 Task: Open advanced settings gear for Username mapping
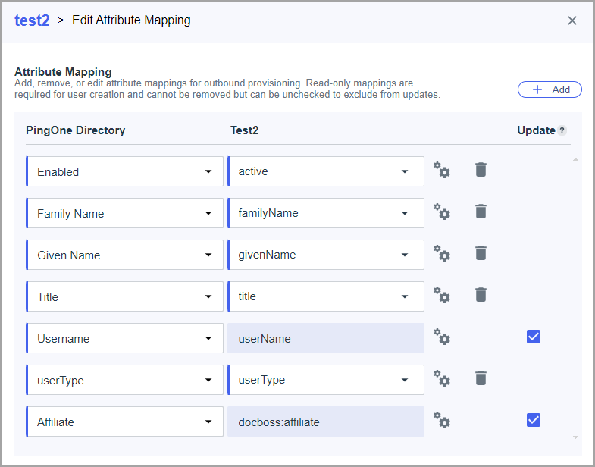point(442,337)
